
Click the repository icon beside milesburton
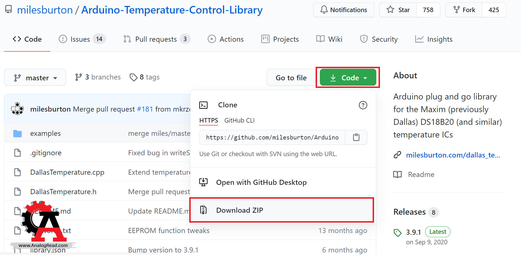[9, 10]
